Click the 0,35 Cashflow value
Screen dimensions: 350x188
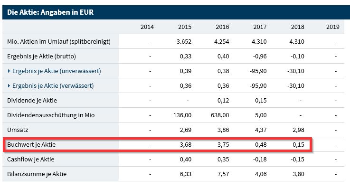pos(223,159)
